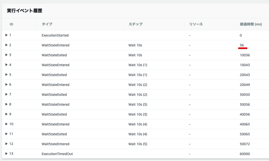
Task: Expand event 5 WaitStateExited row
Action: 6,75
